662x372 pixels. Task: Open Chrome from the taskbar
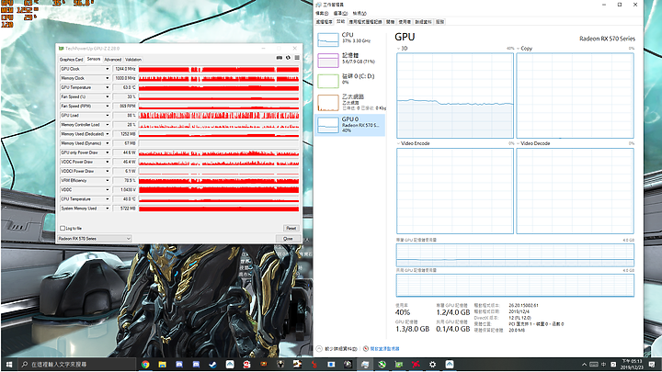(145, 365)
